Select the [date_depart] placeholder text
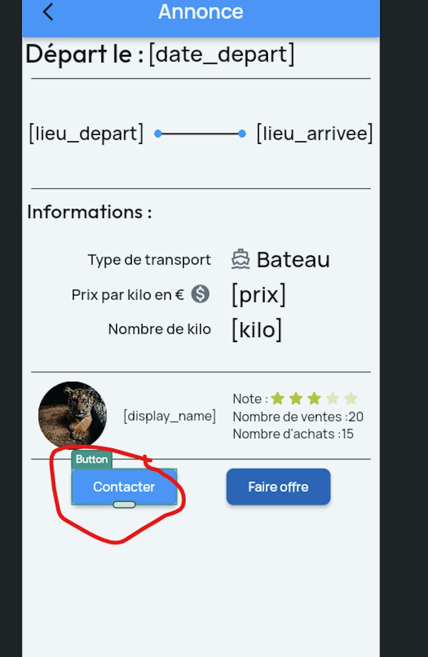Viewport: 428px width, 657px height. click(x=222, y=54)
